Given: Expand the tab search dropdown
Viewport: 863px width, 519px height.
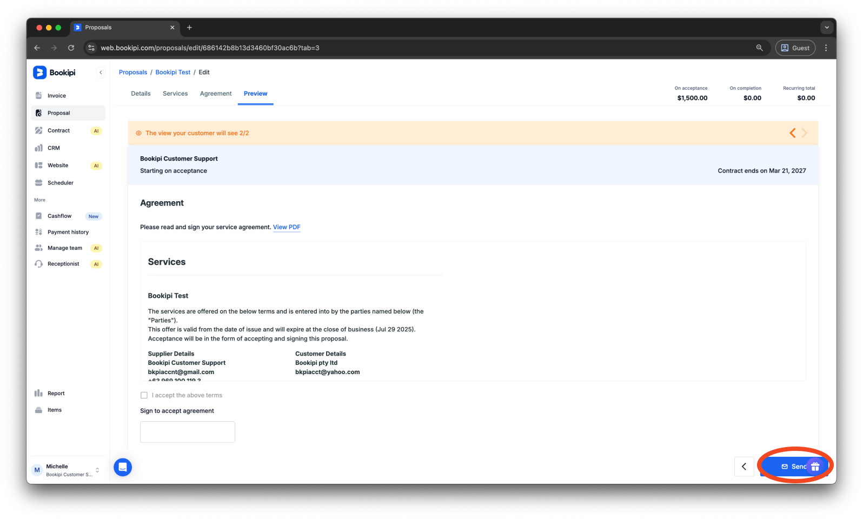Looking at the screenshot, I should 826,27.
